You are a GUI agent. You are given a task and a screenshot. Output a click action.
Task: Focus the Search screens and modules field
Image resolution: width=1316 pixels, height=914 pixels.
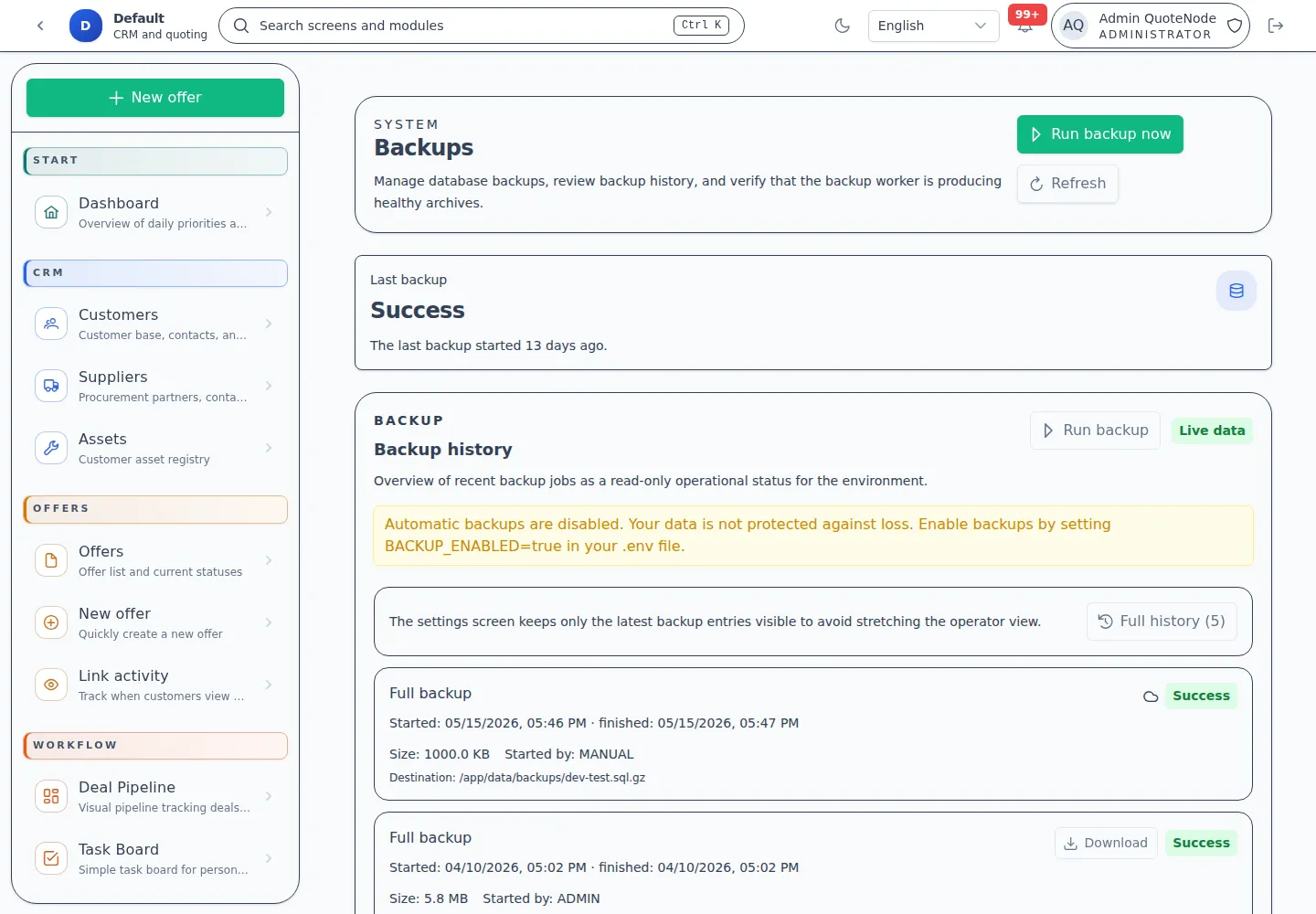(x=482, y=26)
